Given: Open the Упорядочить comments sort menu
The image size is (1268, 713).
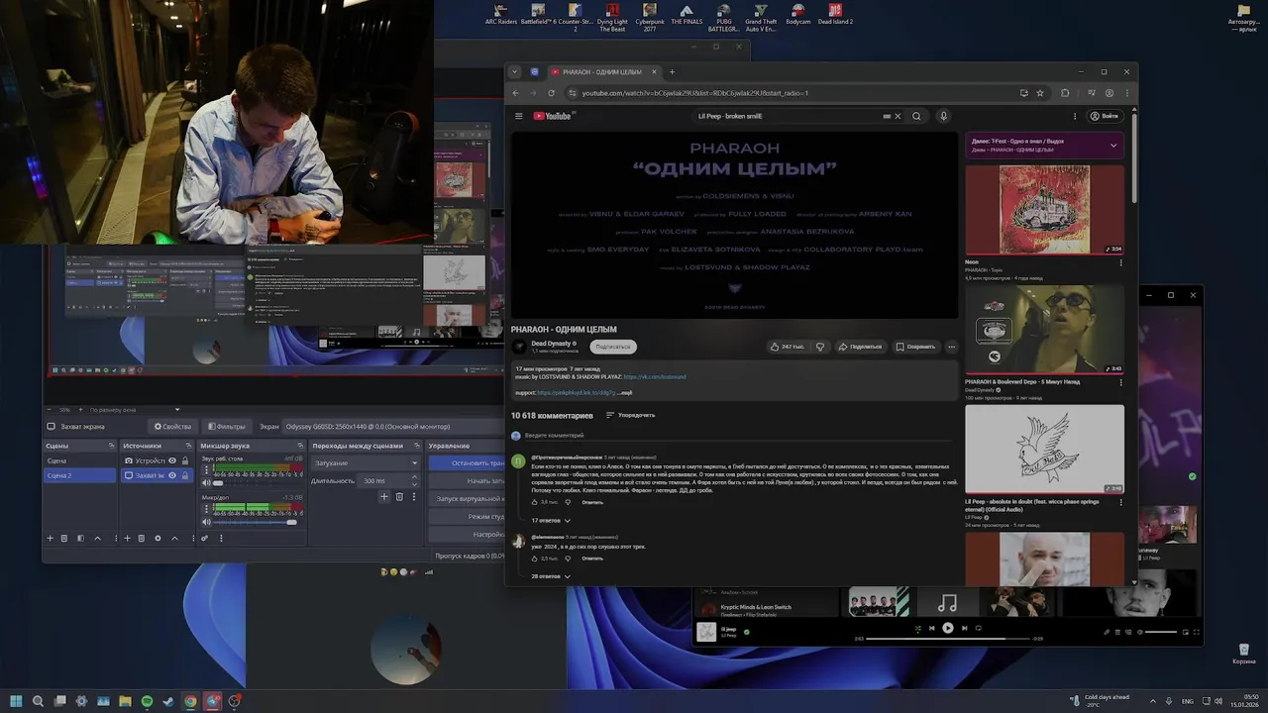Looking at the screenshot, I should (x=630, y=415).
